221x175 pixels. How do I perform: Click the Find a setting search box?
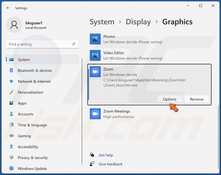tap(42, 44)
